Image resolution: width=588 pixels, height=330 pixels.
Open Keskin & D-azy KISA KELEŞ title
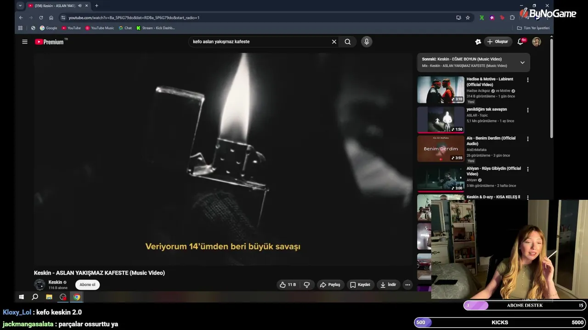point(493,197)
